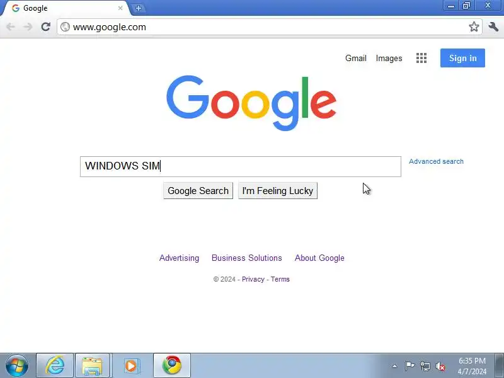Reload the page with the refresh icon
Viewport: 504px width, 378px height.
pyautogui.click(x=45, y=26)
